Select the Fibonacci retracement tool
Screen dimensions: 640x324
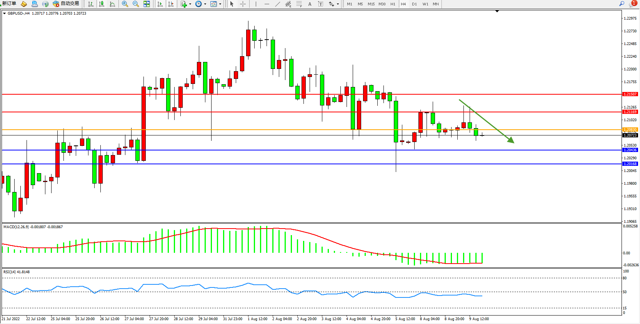pos(299,4)
